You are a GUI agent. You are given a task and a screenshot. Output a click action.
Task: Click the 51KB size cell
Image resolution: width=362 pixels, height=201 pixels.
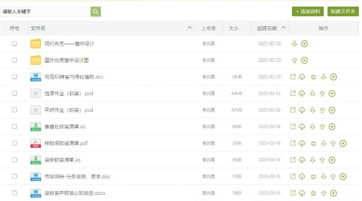coord(236,176)
